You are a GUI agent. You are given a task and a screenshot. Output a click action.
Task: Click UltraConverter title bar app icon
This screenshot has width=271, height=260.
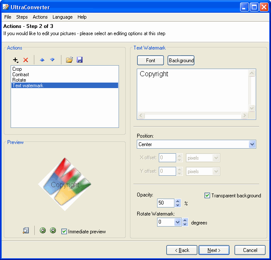coord(6,7)
